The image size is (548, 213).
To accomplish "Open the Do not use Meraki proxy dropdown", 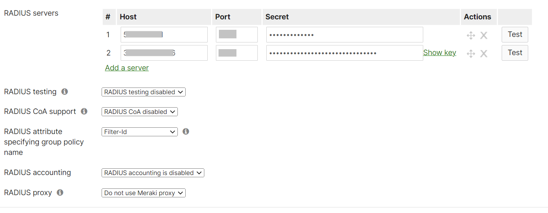I will (x=143, y=193).
